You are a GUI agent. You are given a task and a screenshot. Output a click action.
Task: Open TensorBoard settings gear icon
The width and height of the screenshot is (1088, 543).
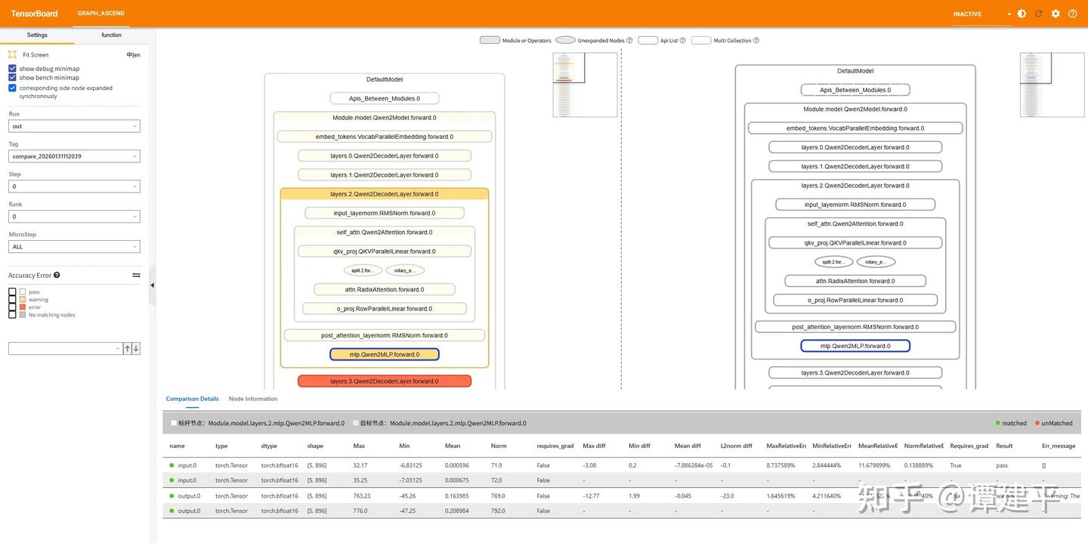1056,14
